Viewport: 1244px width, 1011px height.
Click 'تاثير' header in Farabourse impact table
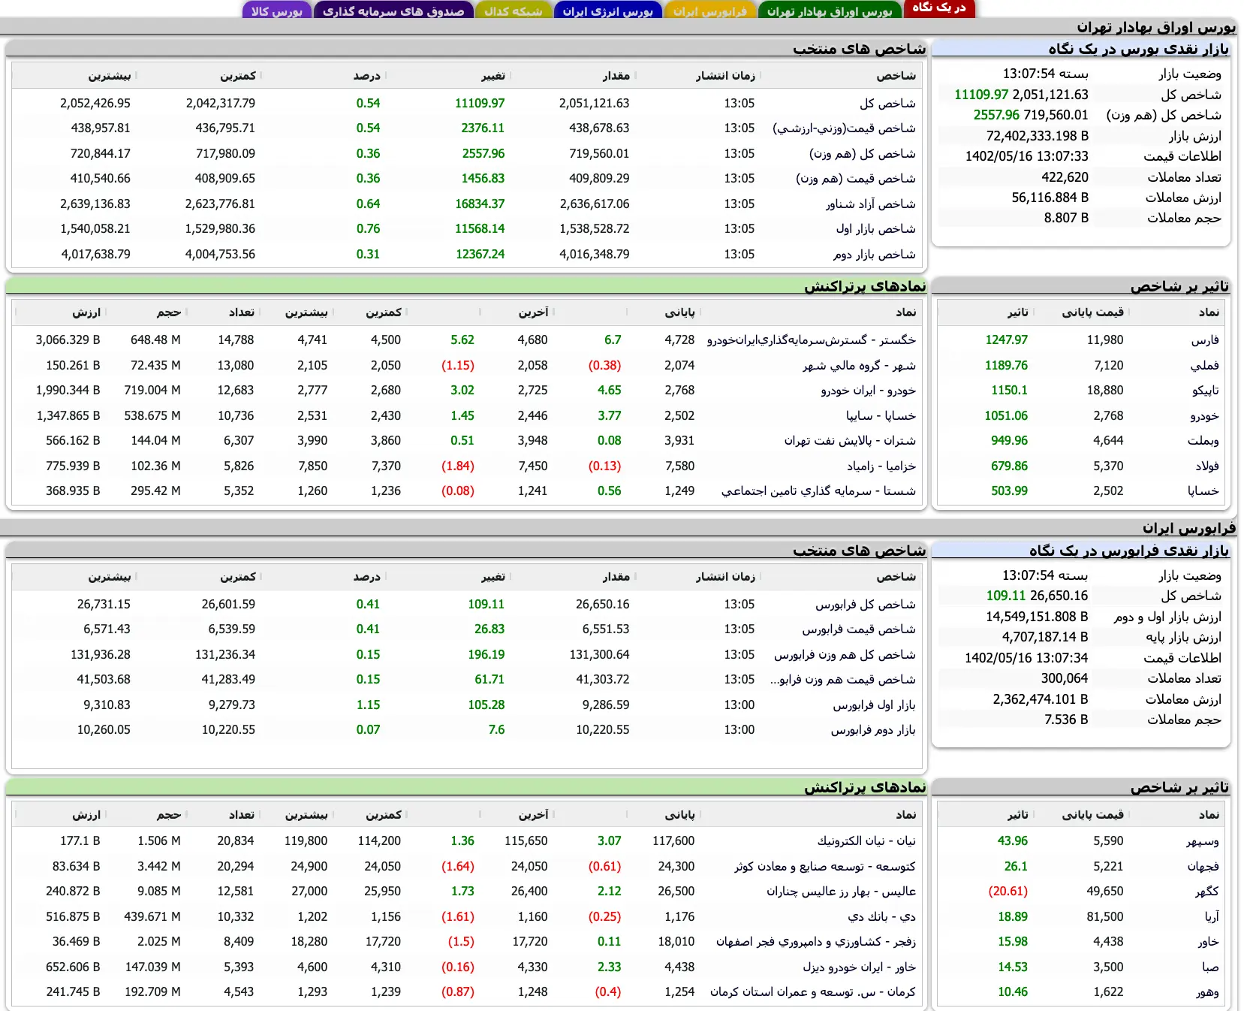coord(1018,815)
